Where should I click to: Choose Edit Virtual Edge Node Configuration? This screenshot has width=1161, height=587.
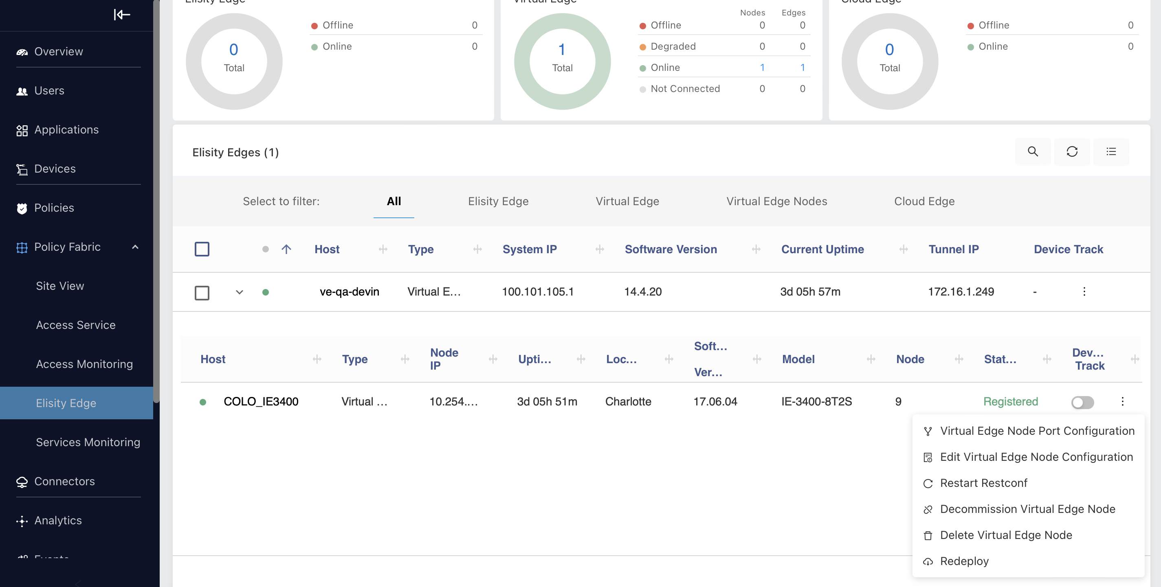[1029, 457]
